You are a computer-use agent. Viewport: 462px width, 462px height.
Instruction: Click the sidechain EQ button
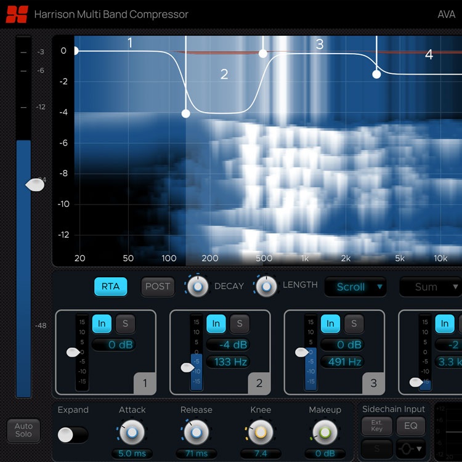pos(410,425)
